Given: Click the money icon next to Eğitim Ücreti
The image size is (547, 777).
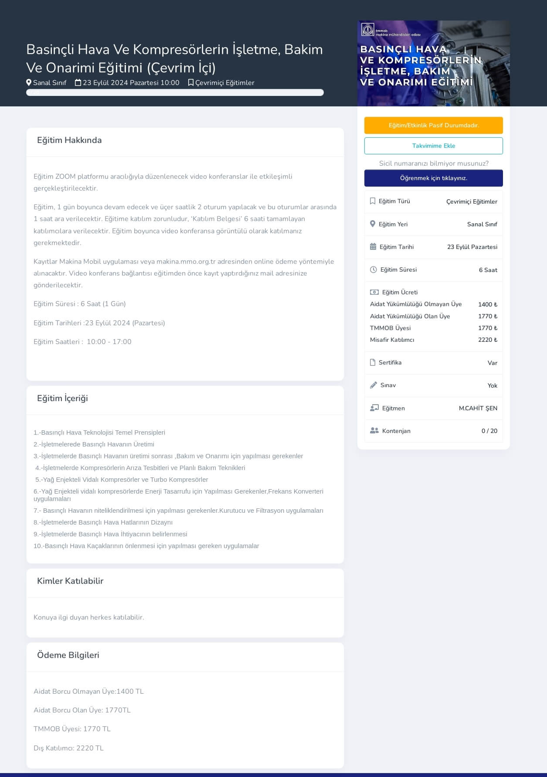Looking at the screenshot, I should pos(374,292).
